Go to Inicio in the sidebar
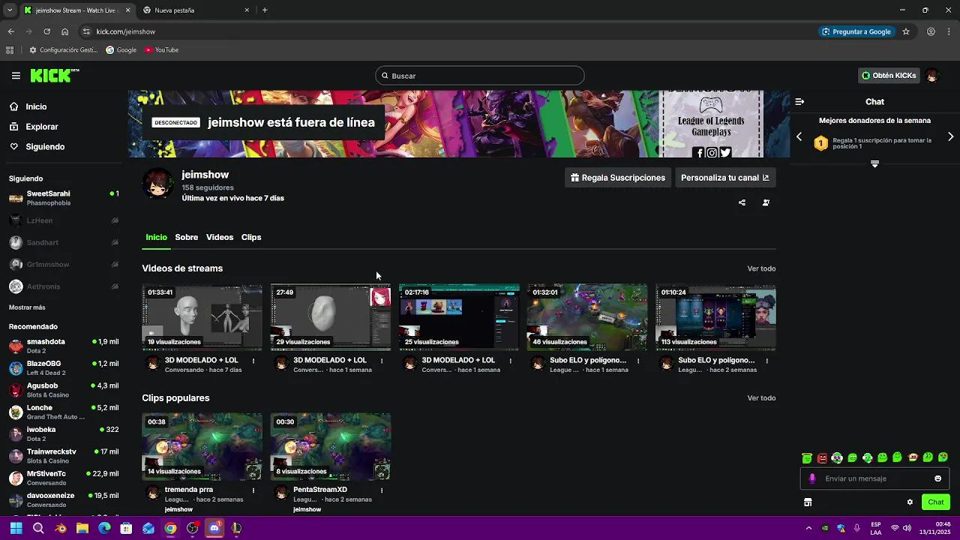960x540 pixels. coord(36,106)
